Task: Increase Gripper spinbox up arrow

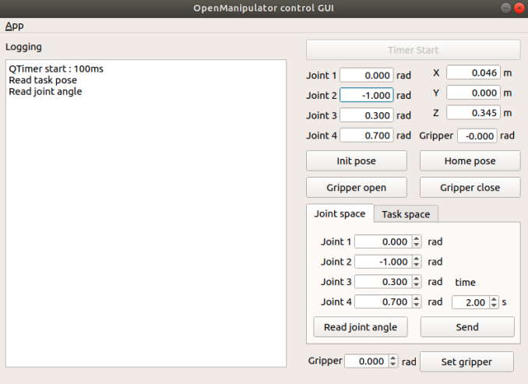Action: pos(393,358)
